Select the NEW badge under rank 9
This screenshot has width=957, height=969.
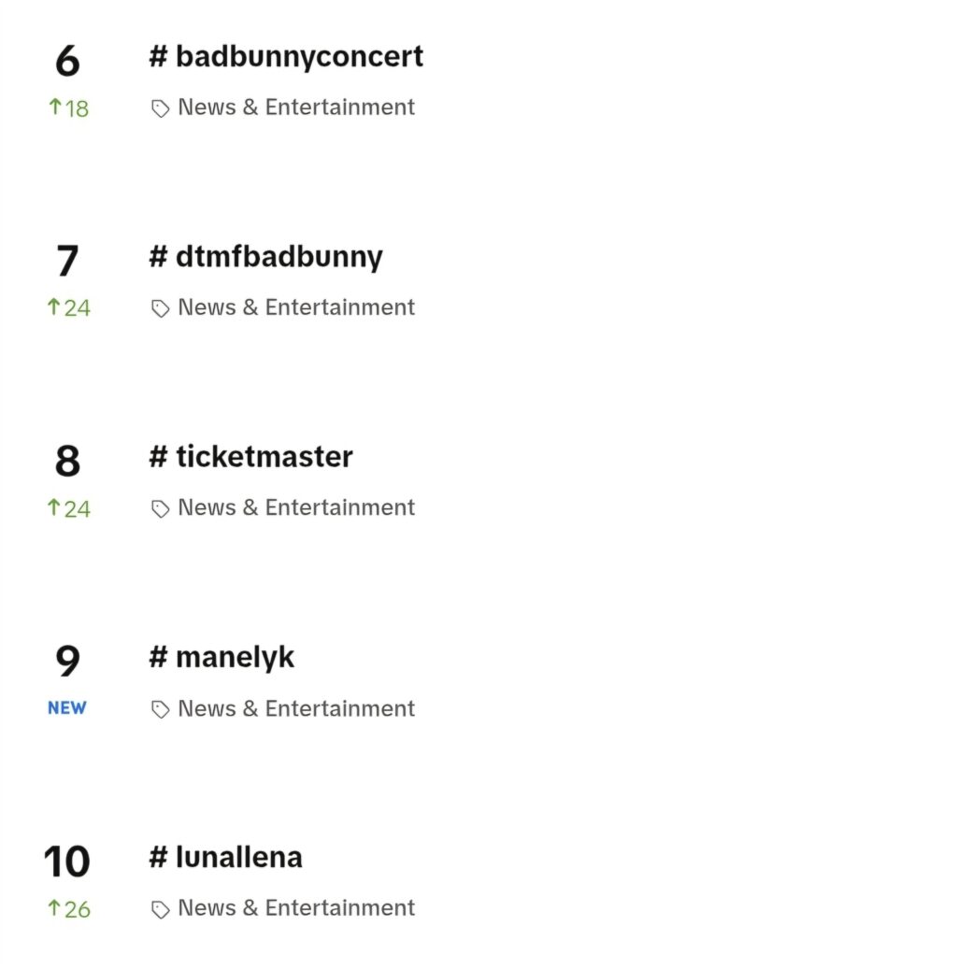point(66,708)
